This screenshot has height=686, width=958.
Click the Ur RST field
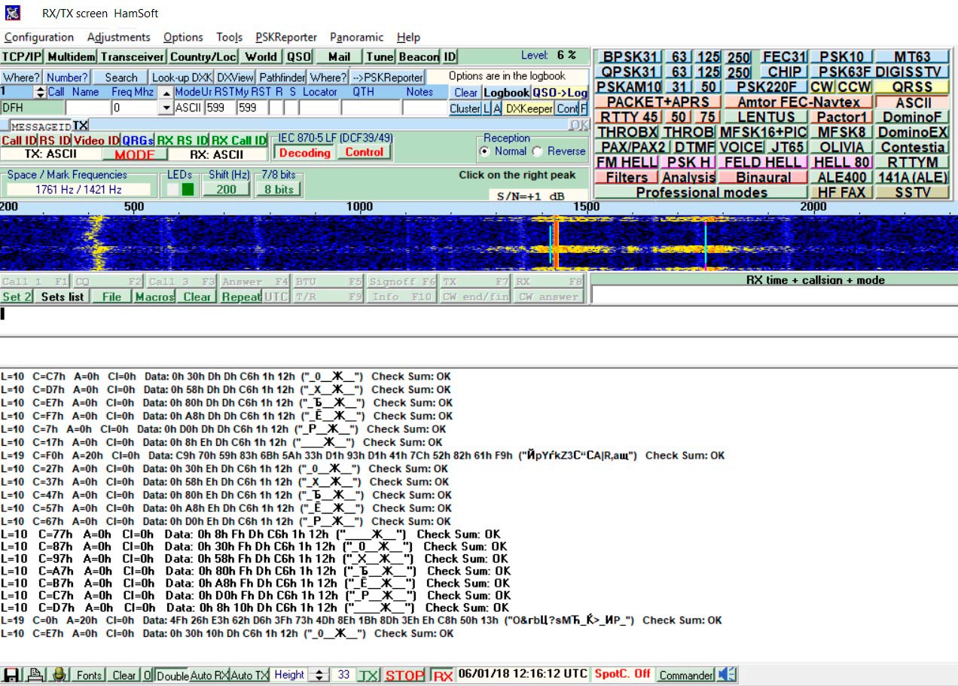click(220, 108)
